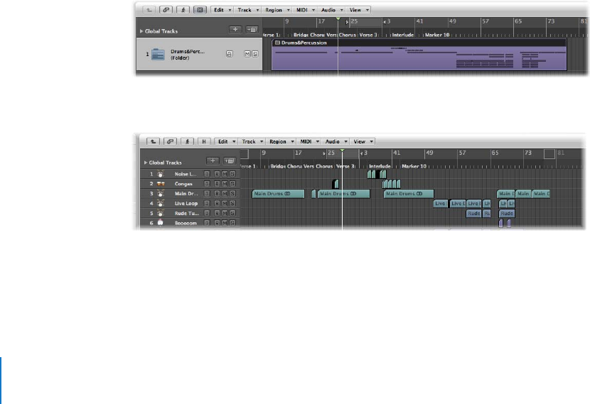
Task: Toggle the lock button on the Drums&Perc folder track
Action: click(229, 54)
